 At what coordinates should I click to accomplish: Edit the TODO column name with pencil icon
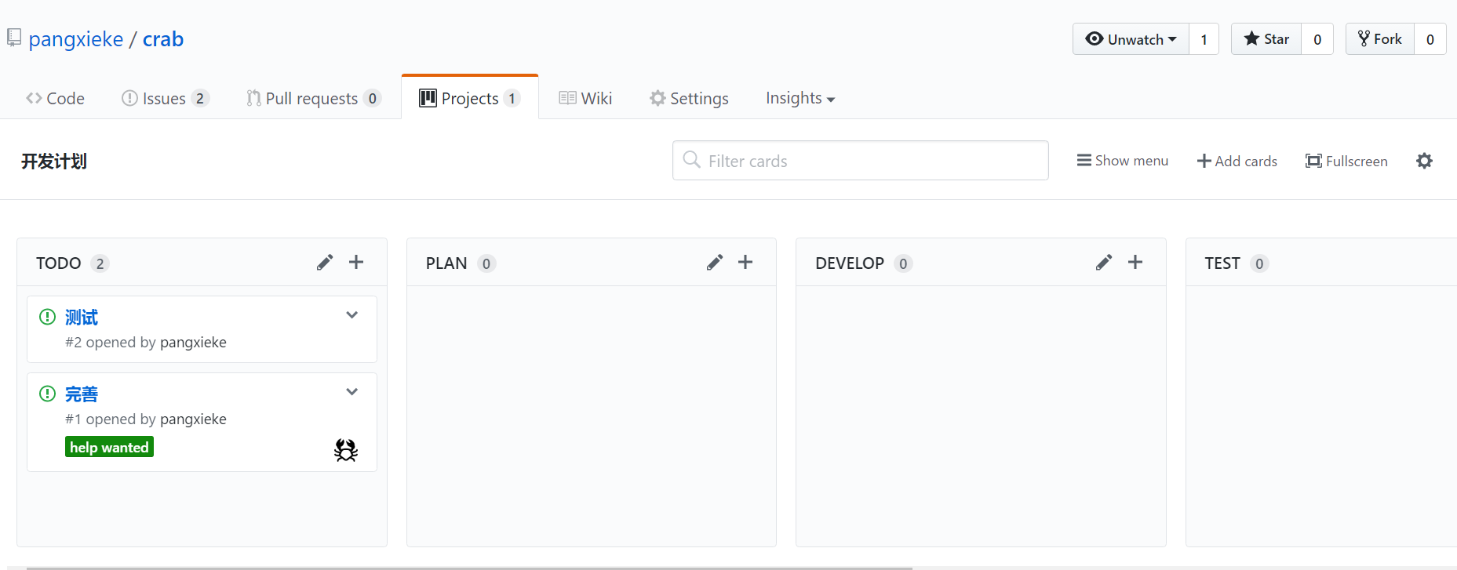pyautogui.click(x=325, y=263)
